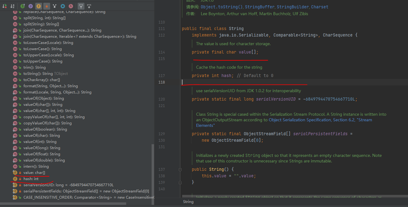Enable Autoscroll from Source icon
The height and width of the screenshot is (207, 408).
click(x=89, y=6)
